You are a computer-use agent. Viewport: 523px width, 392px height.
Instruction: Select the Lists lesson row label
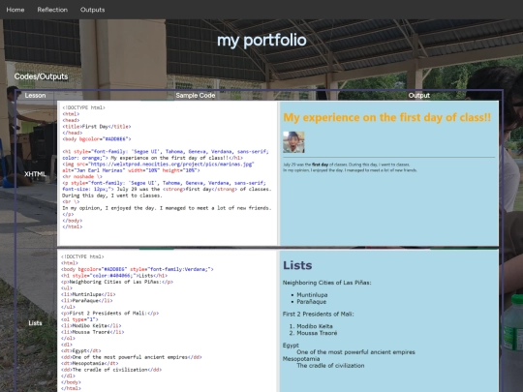point(35,323)
